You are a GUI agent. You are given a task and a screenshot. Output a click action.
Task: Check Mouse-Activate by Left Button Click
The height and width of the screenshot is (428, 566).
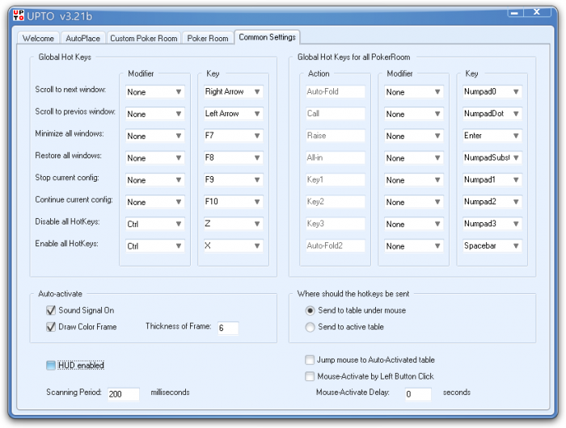tap(310, 376)
